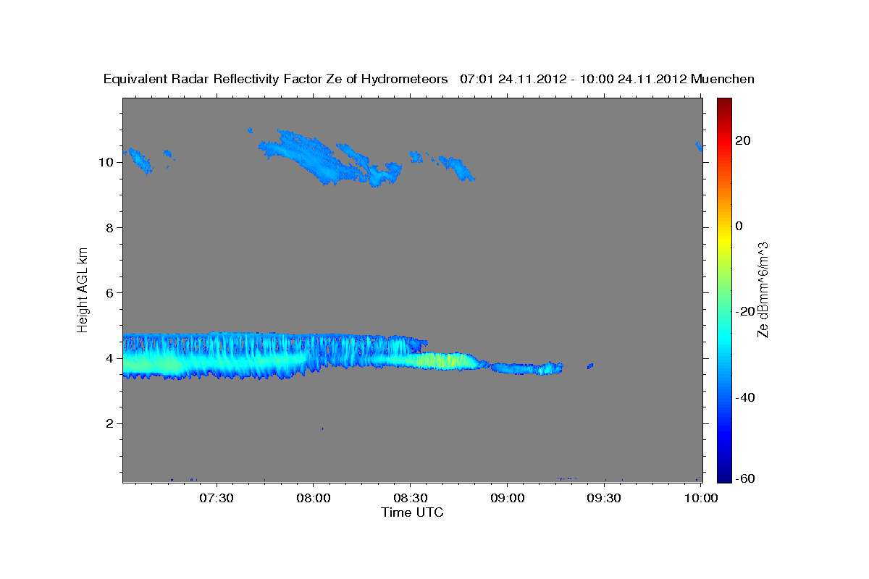Viewport: 869px width, 579px height.
Task: Click the 'Time UTC' axis label
Action: pos(412,512)
